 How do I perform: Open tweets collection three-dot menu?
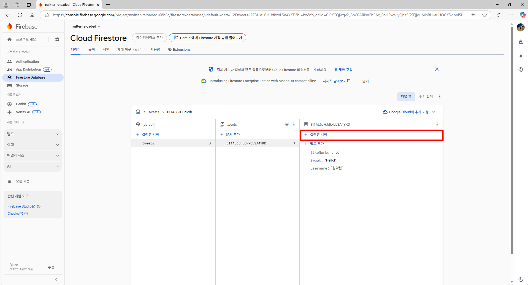pyautogui.click(x=294, y=124)
